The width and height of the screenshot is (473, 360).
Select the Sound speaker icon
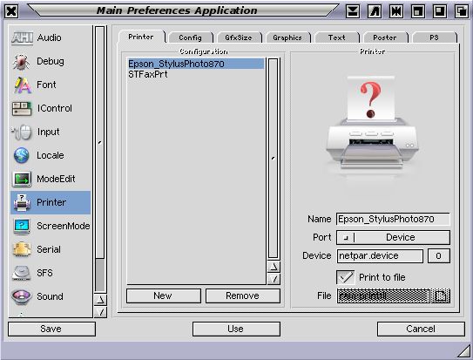tap(22, 296)
